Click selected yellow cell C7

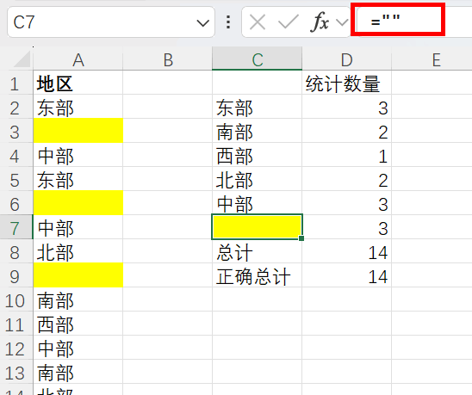pyautogui.click(x=257, y=227)
